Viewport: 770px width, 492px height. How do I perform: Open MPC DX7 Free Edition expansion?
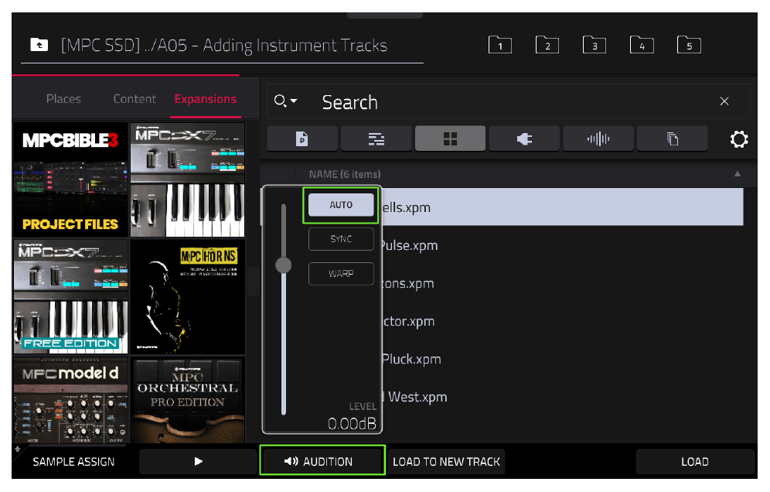click(70, 297)
